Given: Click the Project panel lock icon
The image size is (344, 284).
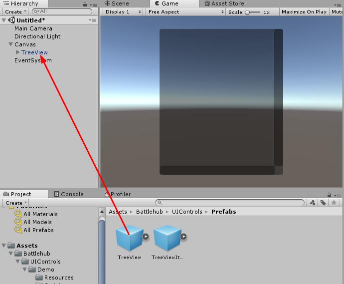Looking at the screenshot, I should pos(329,195).
